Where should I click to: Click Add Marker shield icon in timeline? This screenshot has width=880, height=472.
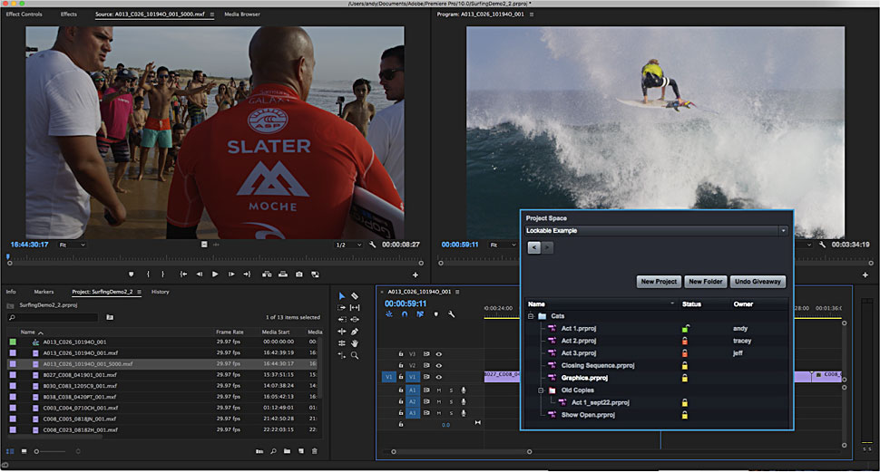click(436, 314)
